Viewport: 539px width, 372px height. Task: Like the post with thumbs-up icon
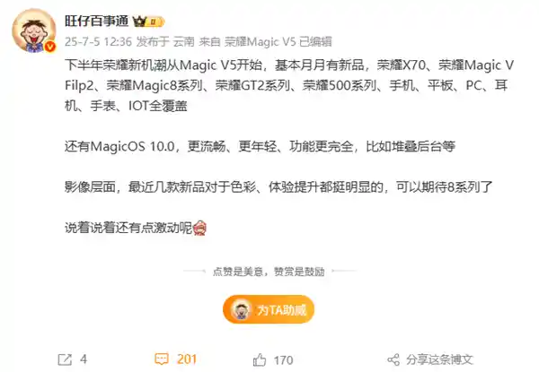(260, 360)
